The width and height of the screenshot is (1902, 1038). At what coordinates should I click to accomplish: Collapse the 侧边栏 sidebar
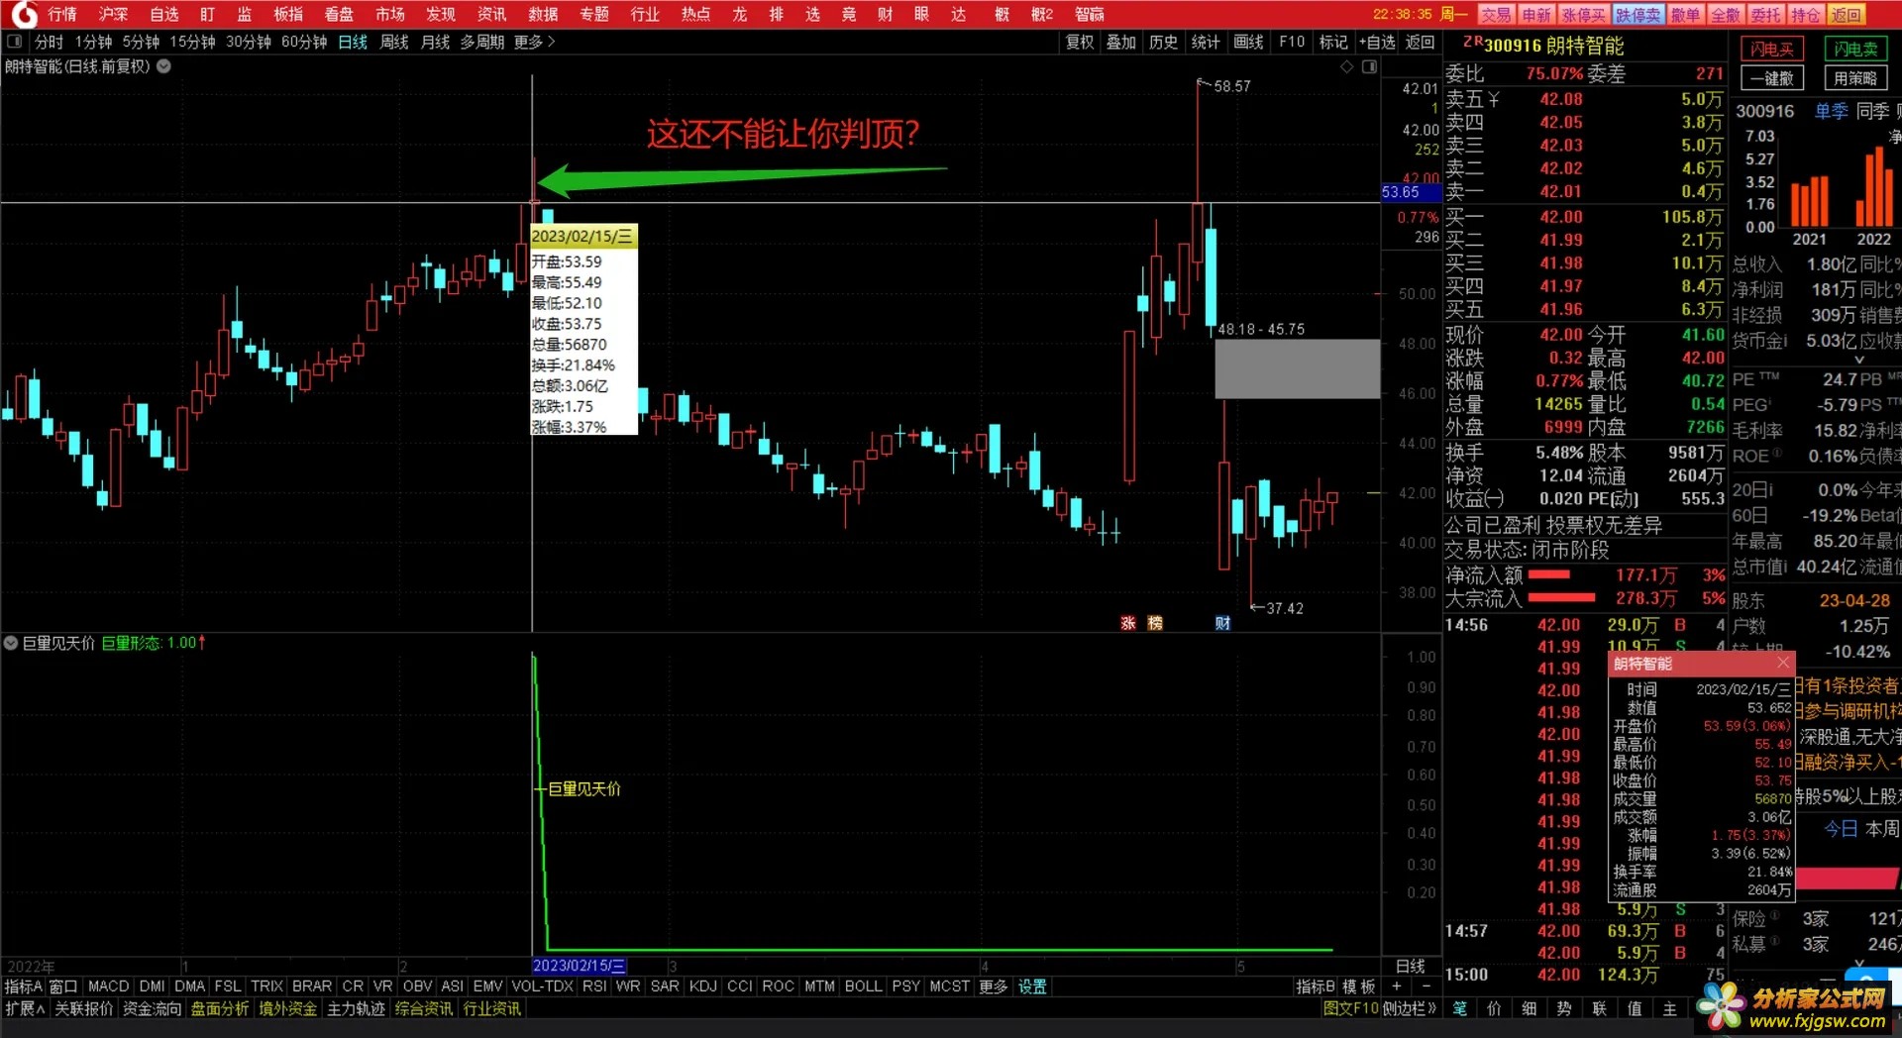[1410, 1008]
